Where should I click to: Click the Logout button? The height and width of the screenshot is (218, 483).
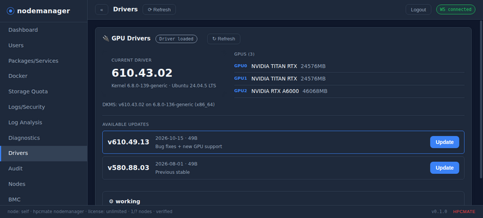coord(418,10)
